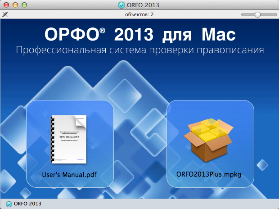Viewport: 279px width, 209px height.
Task: Close the ORFO 2013 window
Action: (x=6, y=5)
